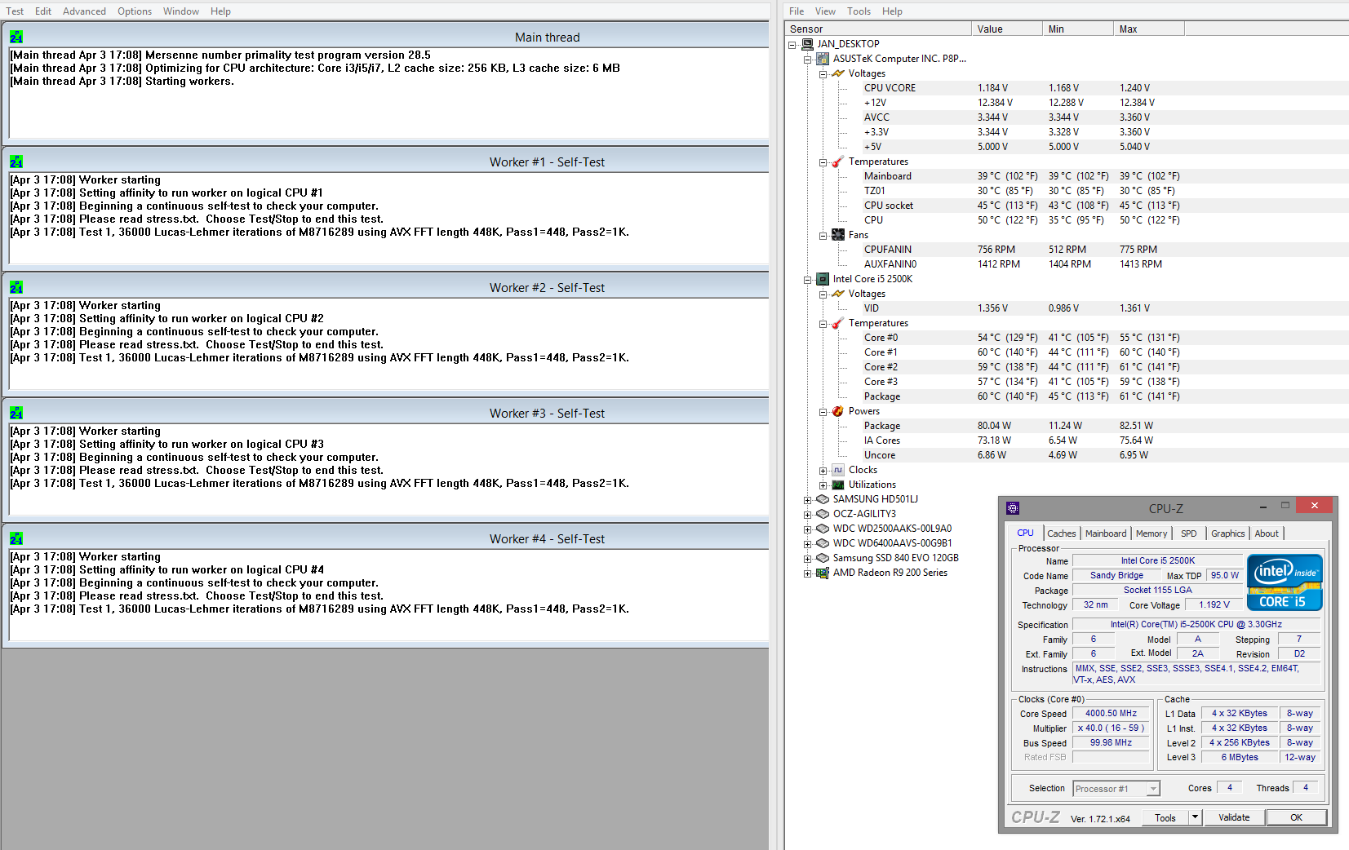Switch to the Memory tab in CPU-Z
Image resolution: width=1349 pixels, height=850 pixels.
point(1152,533)
